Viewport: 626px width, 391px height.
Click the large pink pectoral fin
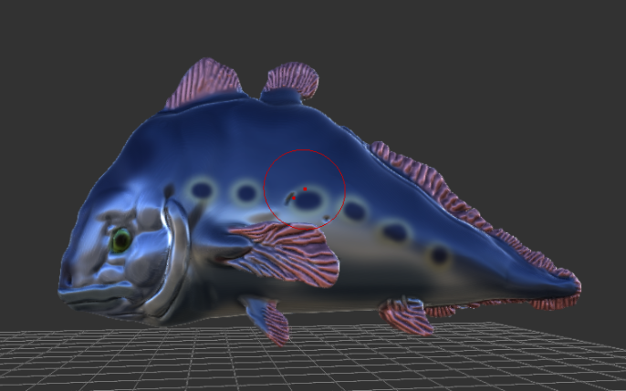tap(286, 253)
